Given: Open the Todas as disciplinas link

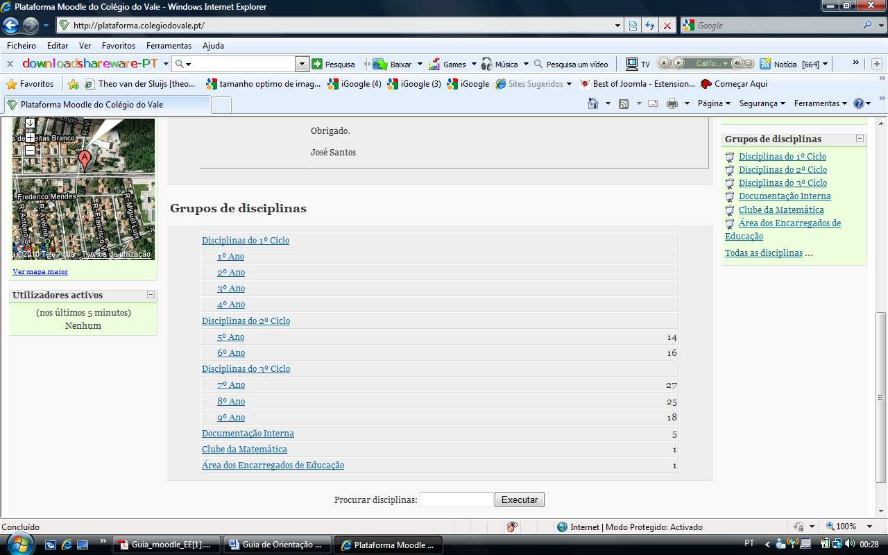Looking at the screenshot, I should pyautogui.click(x=763, y=253).
